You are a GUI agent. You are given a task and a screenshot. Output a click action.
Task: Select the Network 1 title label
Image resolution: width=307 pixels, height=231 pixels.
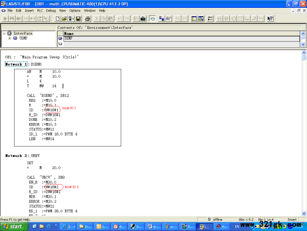[x=16, y=64]
